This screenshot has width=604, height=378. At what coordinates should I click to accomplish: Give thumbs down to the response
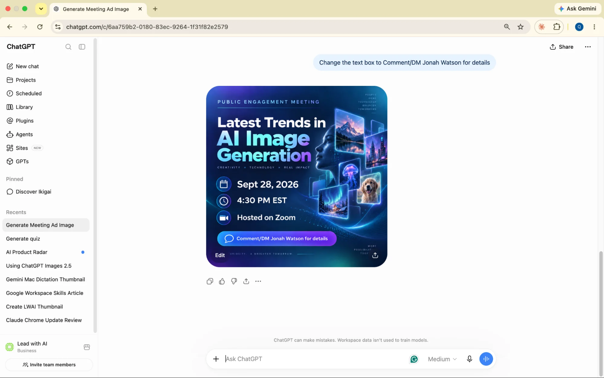(x=234, y=281)
